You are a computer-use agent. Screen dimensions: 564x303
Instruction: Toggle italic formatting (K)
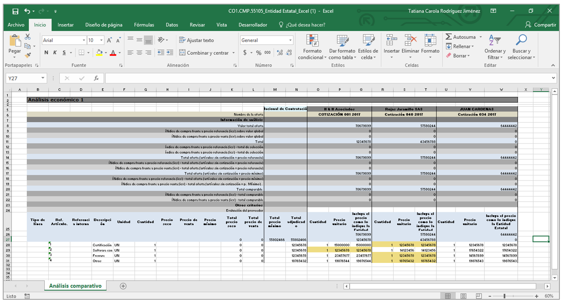point(55,53)
